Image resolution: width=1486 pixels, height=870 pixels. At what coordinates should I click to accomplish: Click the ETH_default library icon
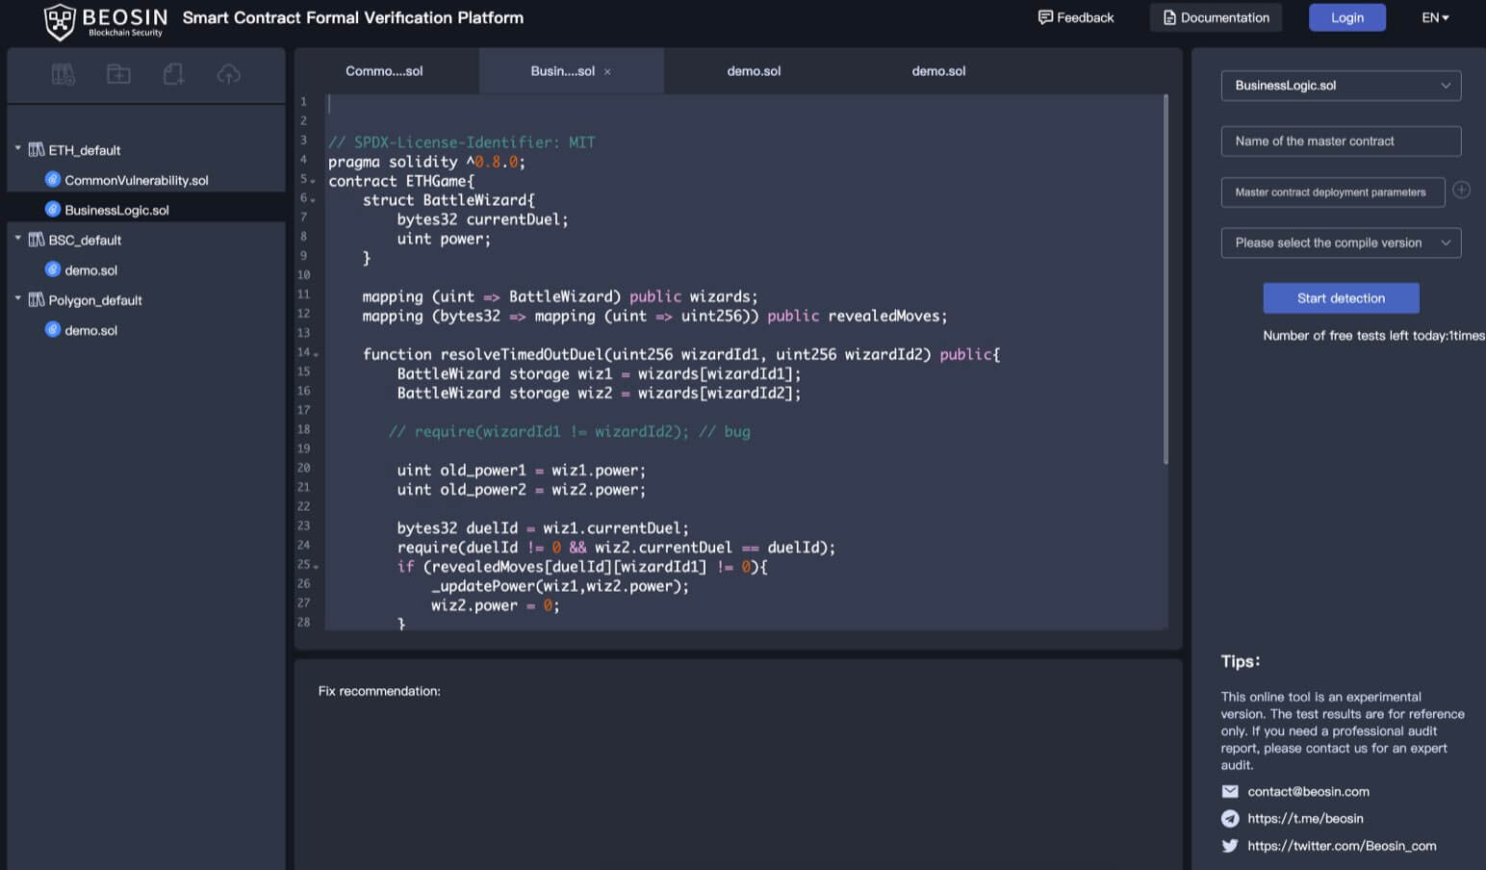point(37,149)
